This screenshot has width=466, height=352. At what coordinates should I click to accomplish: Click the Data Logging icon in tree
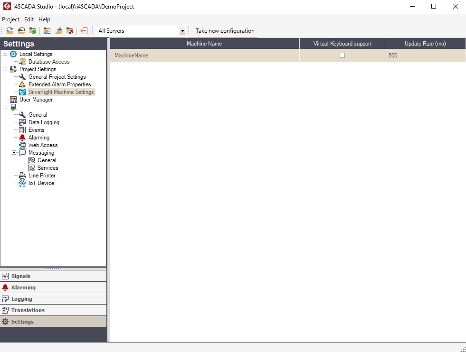tap(22, 122)
